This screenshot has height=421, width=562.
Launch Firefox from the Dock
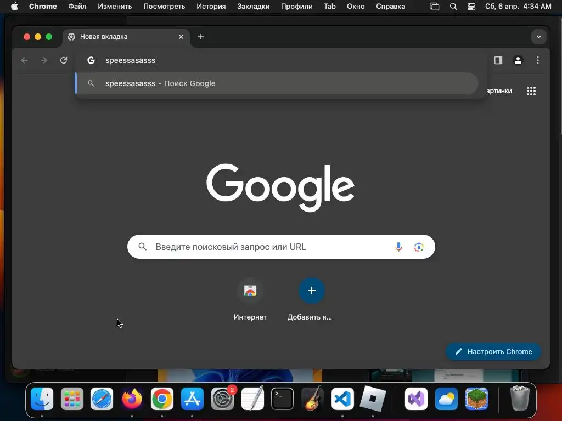click(132, 399)
